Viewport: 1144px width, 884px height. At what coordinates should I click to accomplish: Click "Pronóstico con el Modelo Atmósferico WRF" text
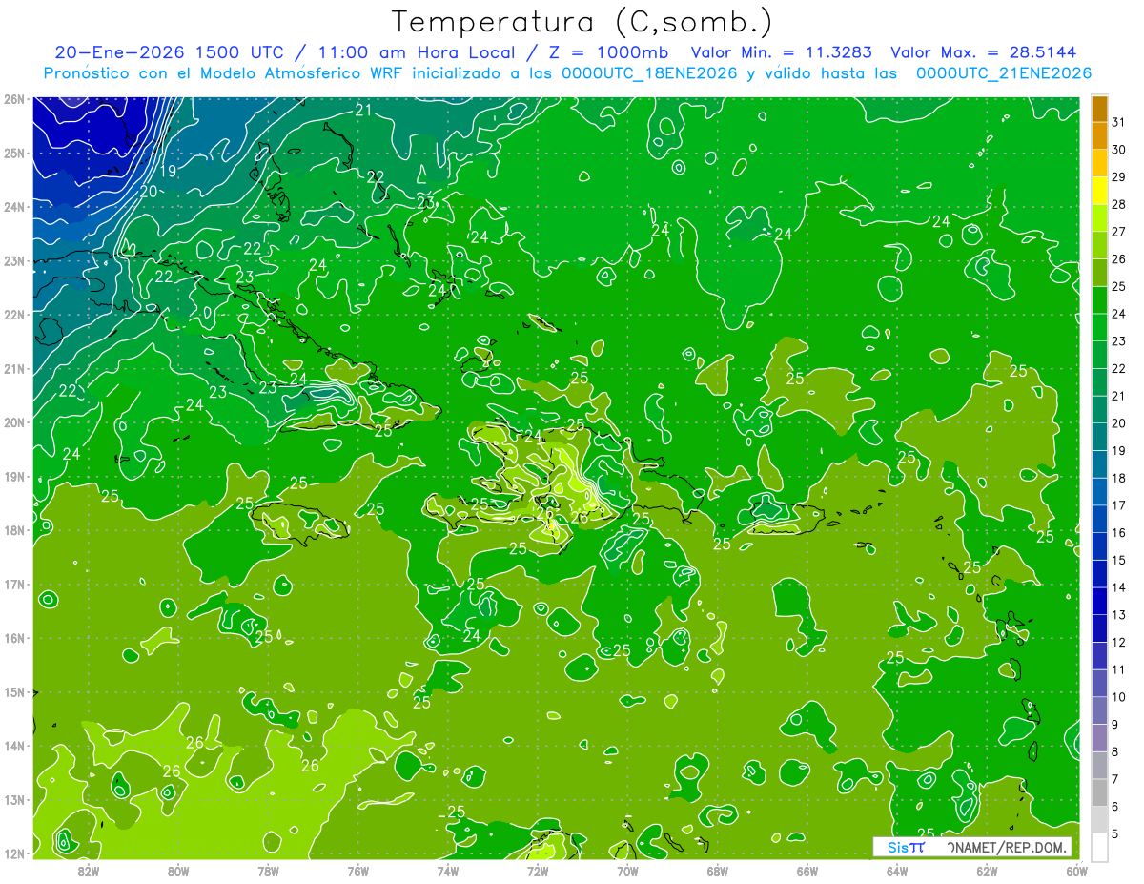[223, 73]
